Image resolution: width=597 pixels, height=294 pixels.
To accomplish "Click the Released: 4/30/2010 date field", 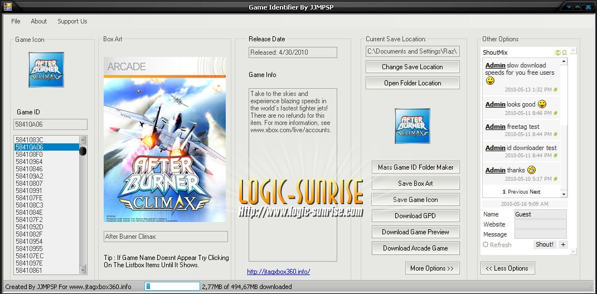I will tap(293, 52).
